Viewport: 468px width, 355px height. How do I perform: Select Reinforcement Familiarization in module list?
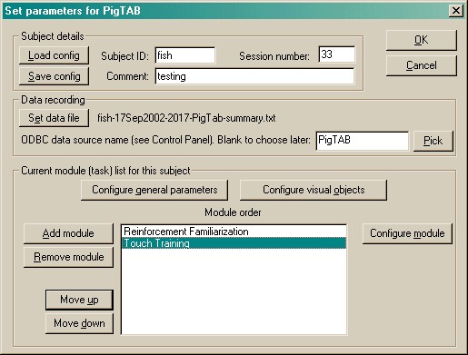(x=234, y=232)
